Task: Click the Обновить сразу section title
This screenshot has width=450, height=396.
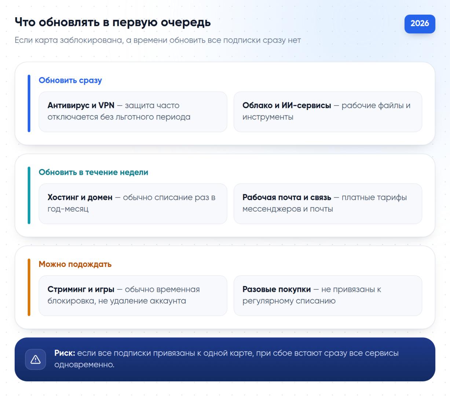Action: coord(70,80)
